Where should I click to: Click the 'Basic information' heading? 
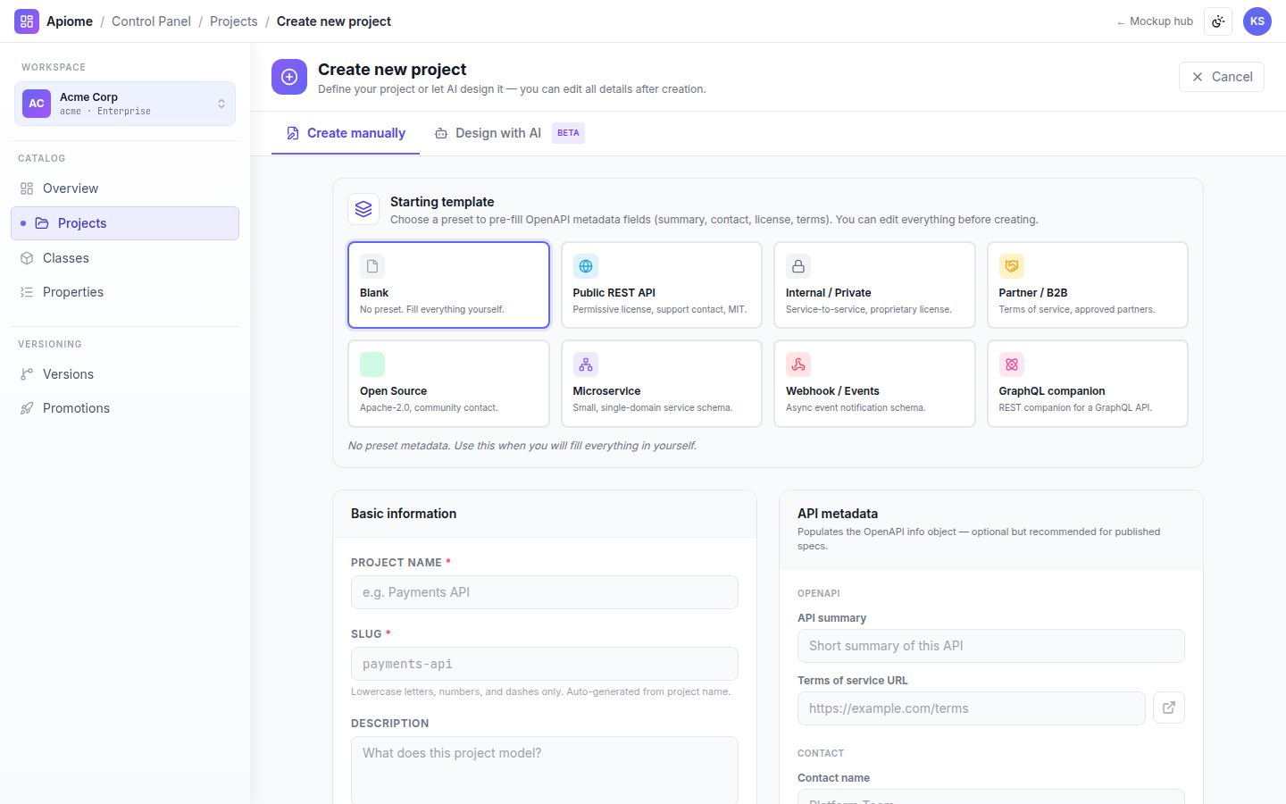click(404, 514)
